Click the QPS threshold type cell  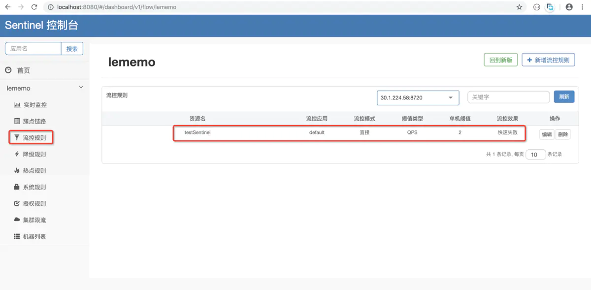412,132
